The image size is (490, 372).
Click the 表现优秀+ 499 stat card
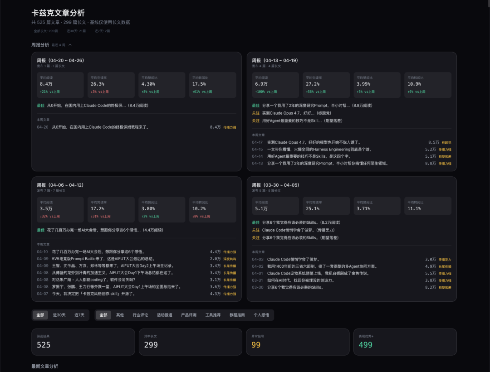[x=405, y=342]
